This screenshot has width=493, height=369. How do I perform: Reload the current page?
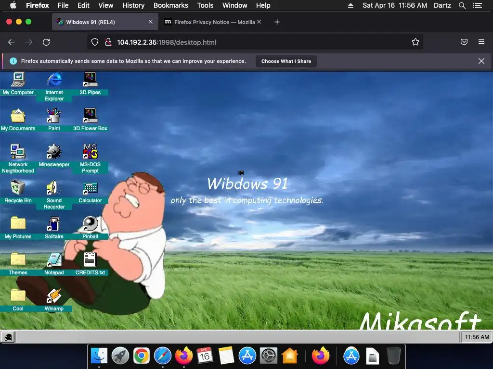click(x=46, y=42)
